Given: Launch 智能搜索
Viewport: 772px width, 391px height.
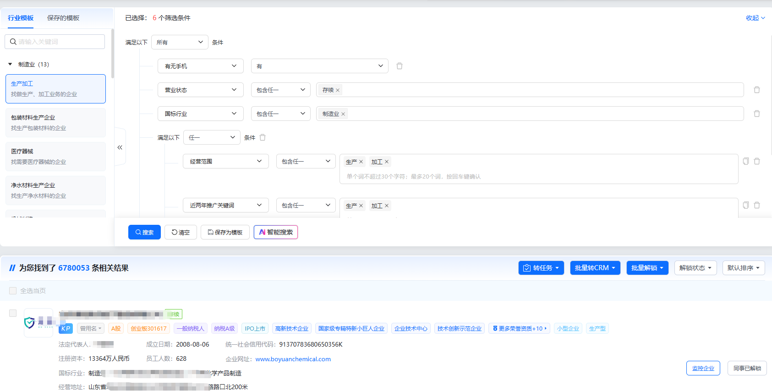Looking at the screenshot, I should [276, 232].
